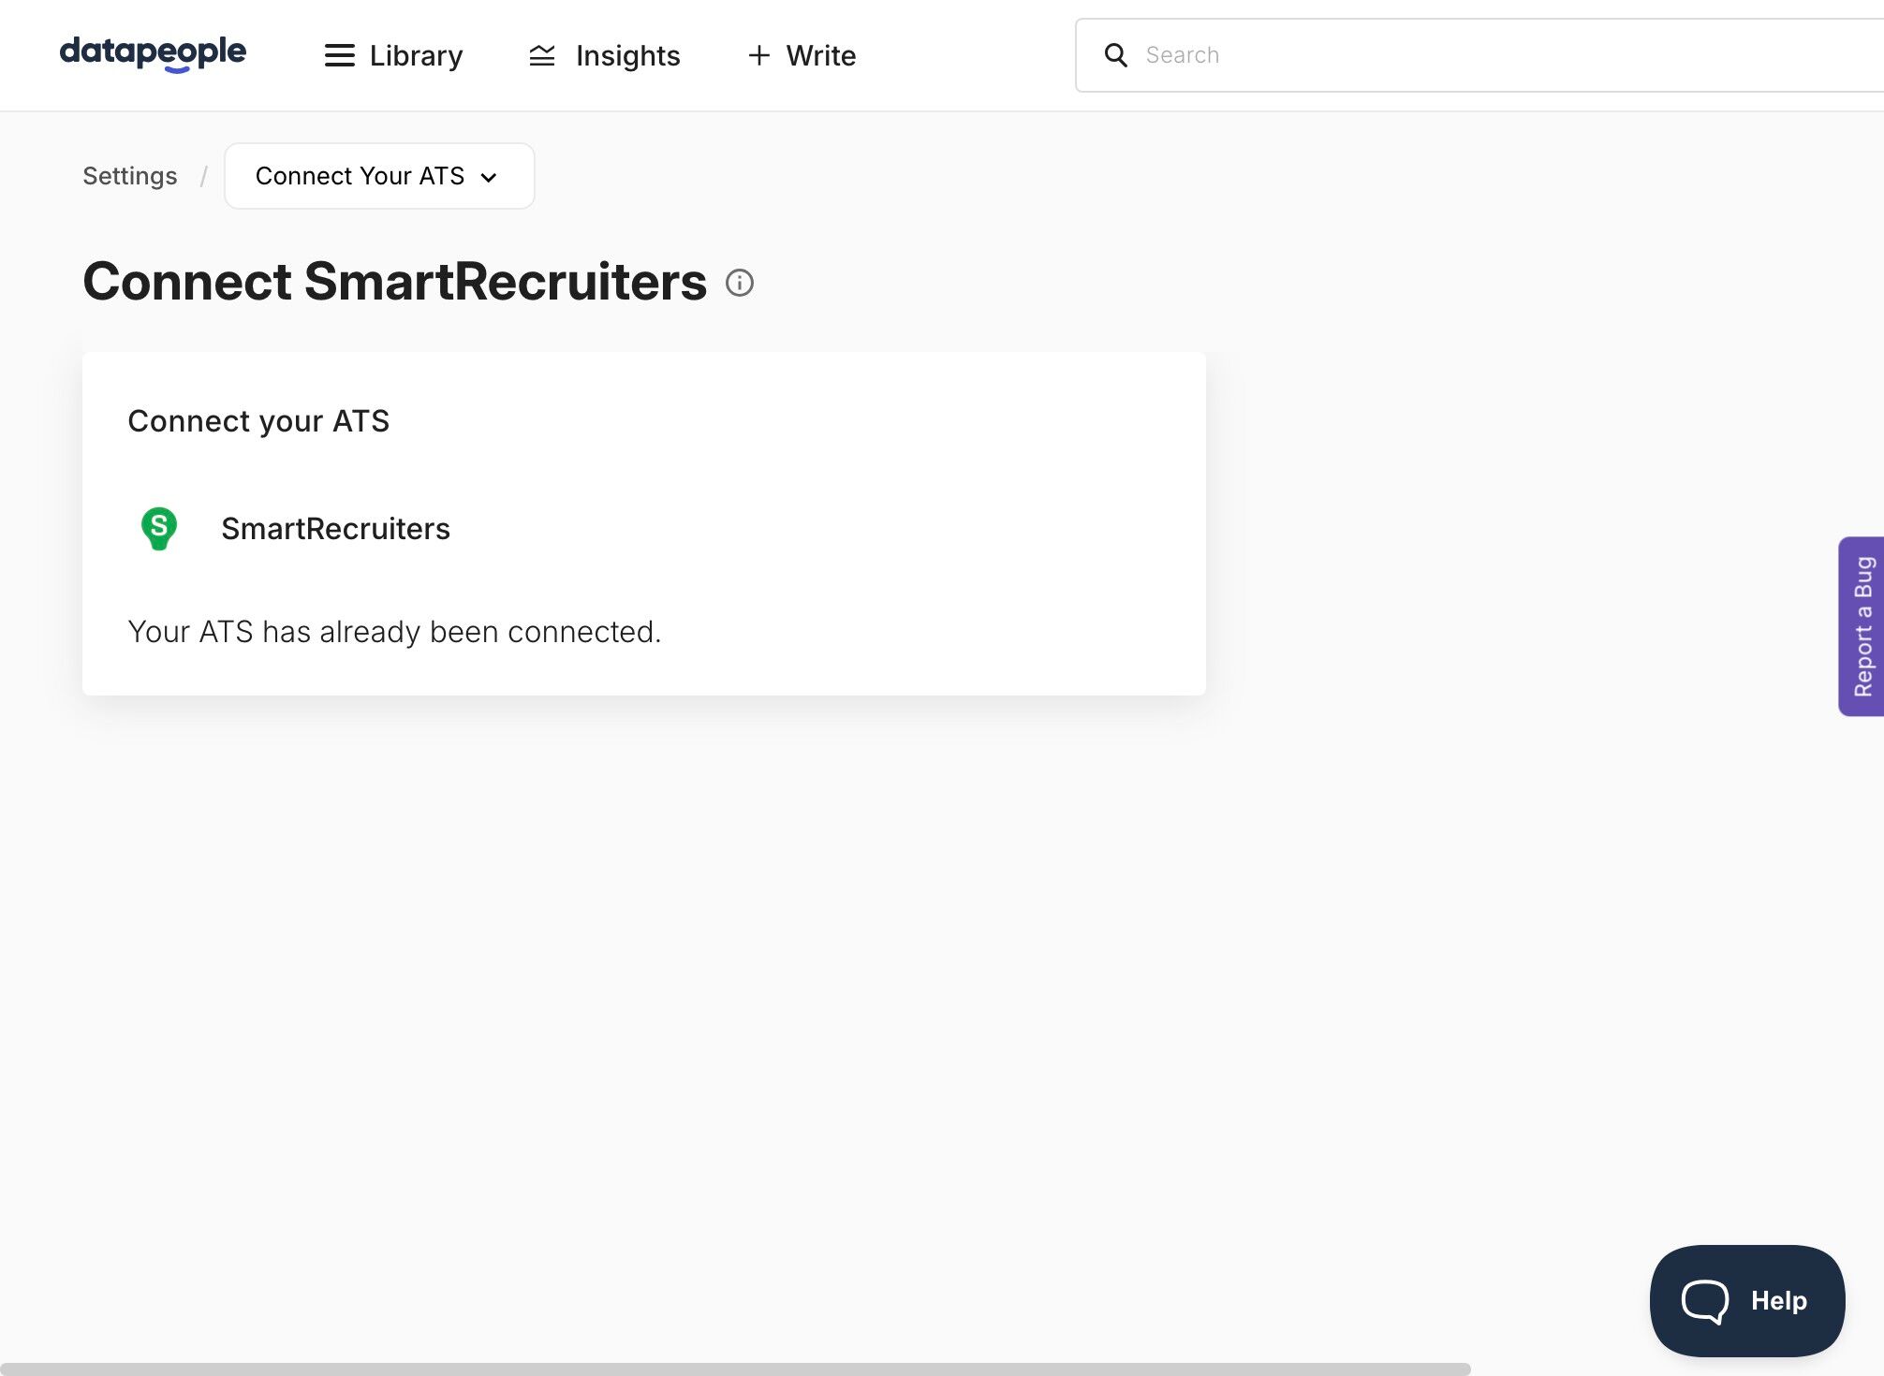The height and width of the screenshot is (1376, 1884).
Task: Click the datapeople logo
Action: 153,53
